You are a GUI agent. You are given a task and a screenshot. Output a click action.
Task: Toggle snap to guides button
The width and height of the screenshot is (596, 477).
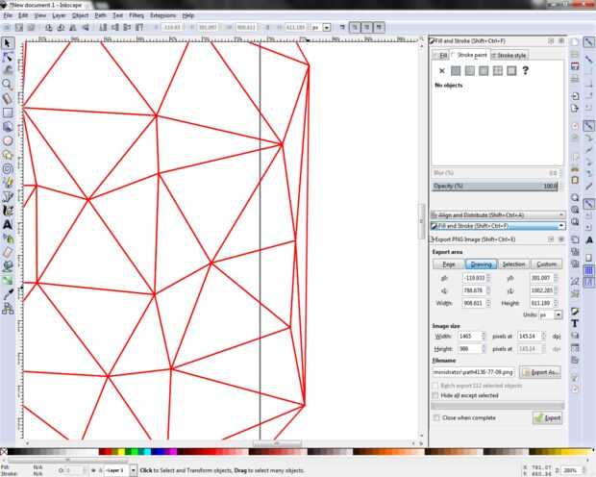(x=588, y=282)
